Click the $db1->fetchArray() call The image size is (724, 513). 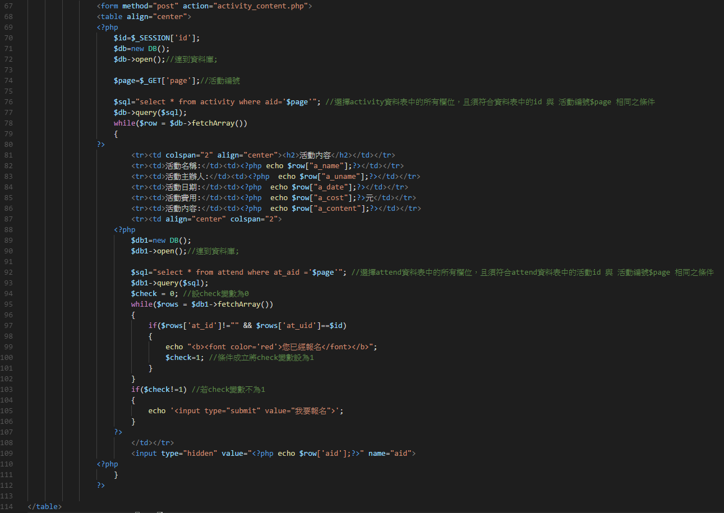(x=230, y=304)
